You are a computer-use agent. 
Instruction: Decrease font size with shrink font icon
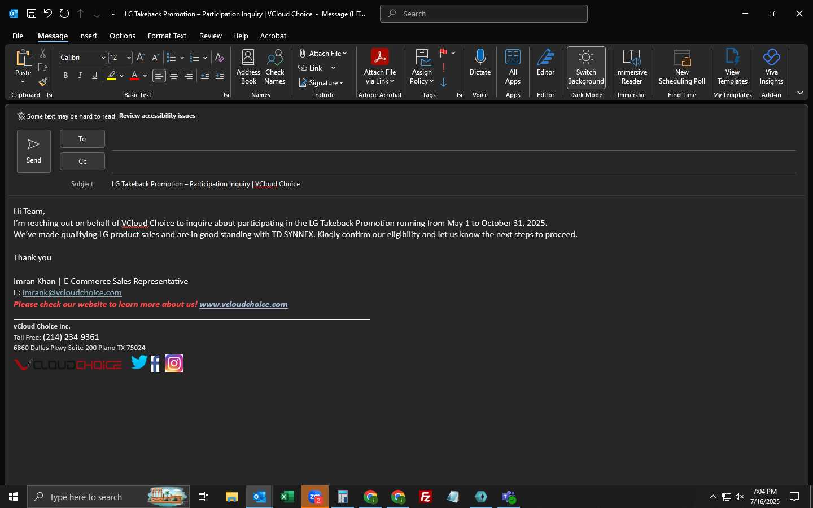point(155,58)
